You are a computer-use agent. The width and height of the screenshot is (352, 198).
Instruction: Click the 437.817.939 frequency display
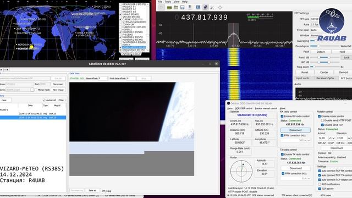click(x=205, y=18)
